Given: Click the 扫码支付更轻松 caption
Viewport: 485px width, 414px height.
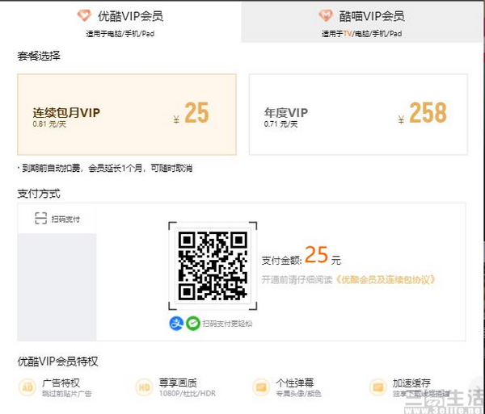Looking at the screenshot, I should [227, 324].
